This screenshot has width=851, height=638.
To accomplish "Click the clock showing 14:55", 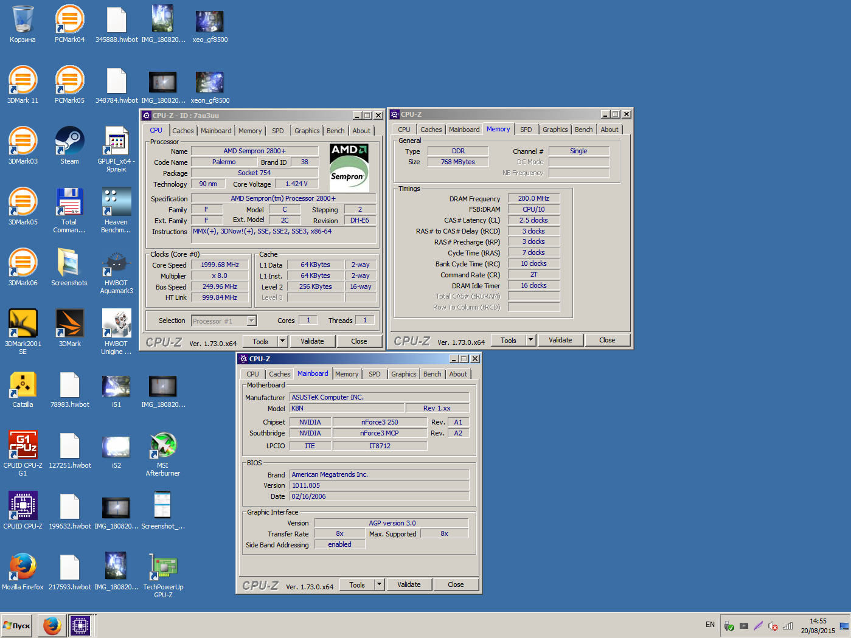I will coord(818,621).
